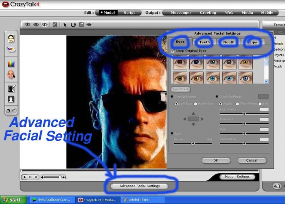Click the third eye icon in top toolbar

click(45, 24)
